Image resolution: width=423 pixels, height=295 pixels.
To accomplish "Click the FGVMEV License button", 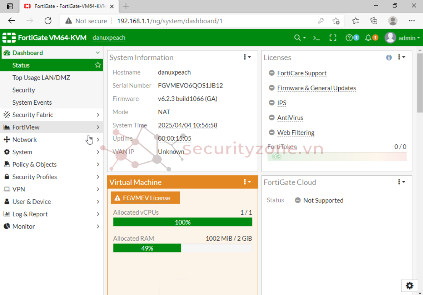I will coord(145,198).
